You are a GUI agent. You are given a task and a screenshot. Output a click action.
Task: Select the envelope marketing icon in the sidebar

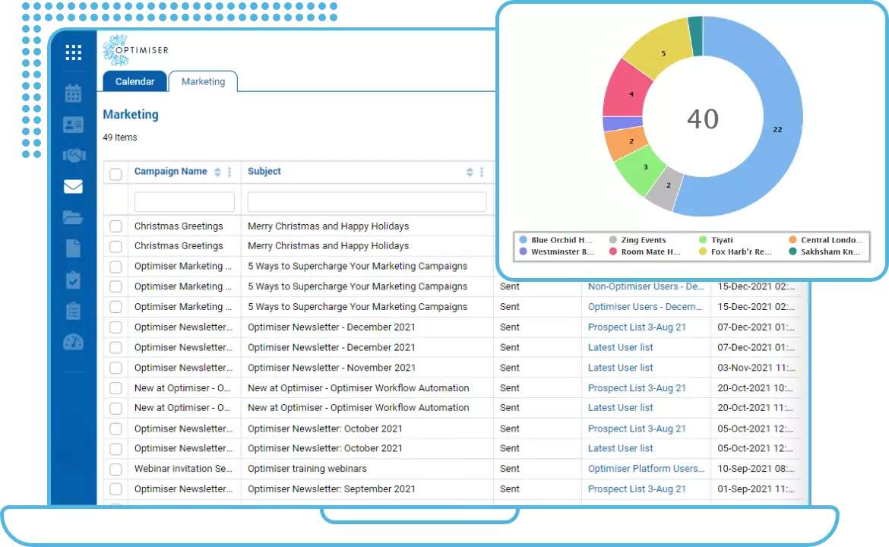(x=73, y=186)
